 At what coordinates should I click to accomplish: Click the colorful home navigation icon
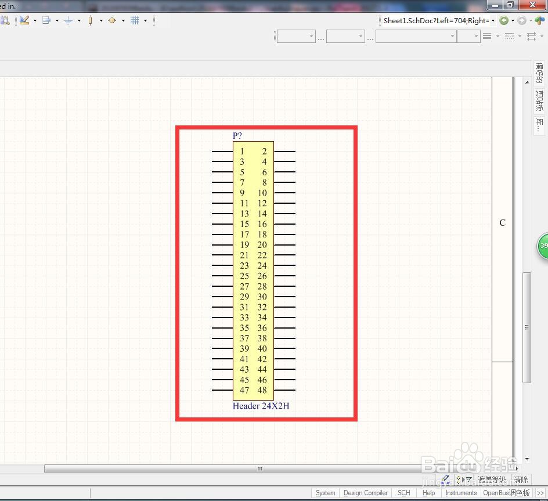(539, 21)
